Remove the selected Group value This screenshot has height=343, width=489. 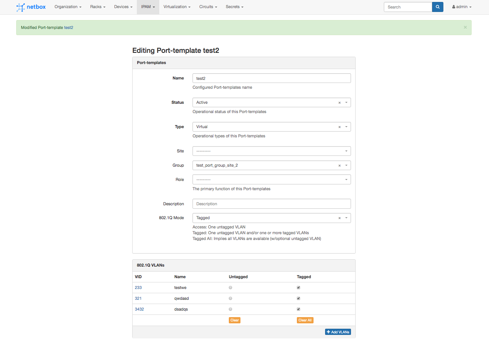[339, 166]
